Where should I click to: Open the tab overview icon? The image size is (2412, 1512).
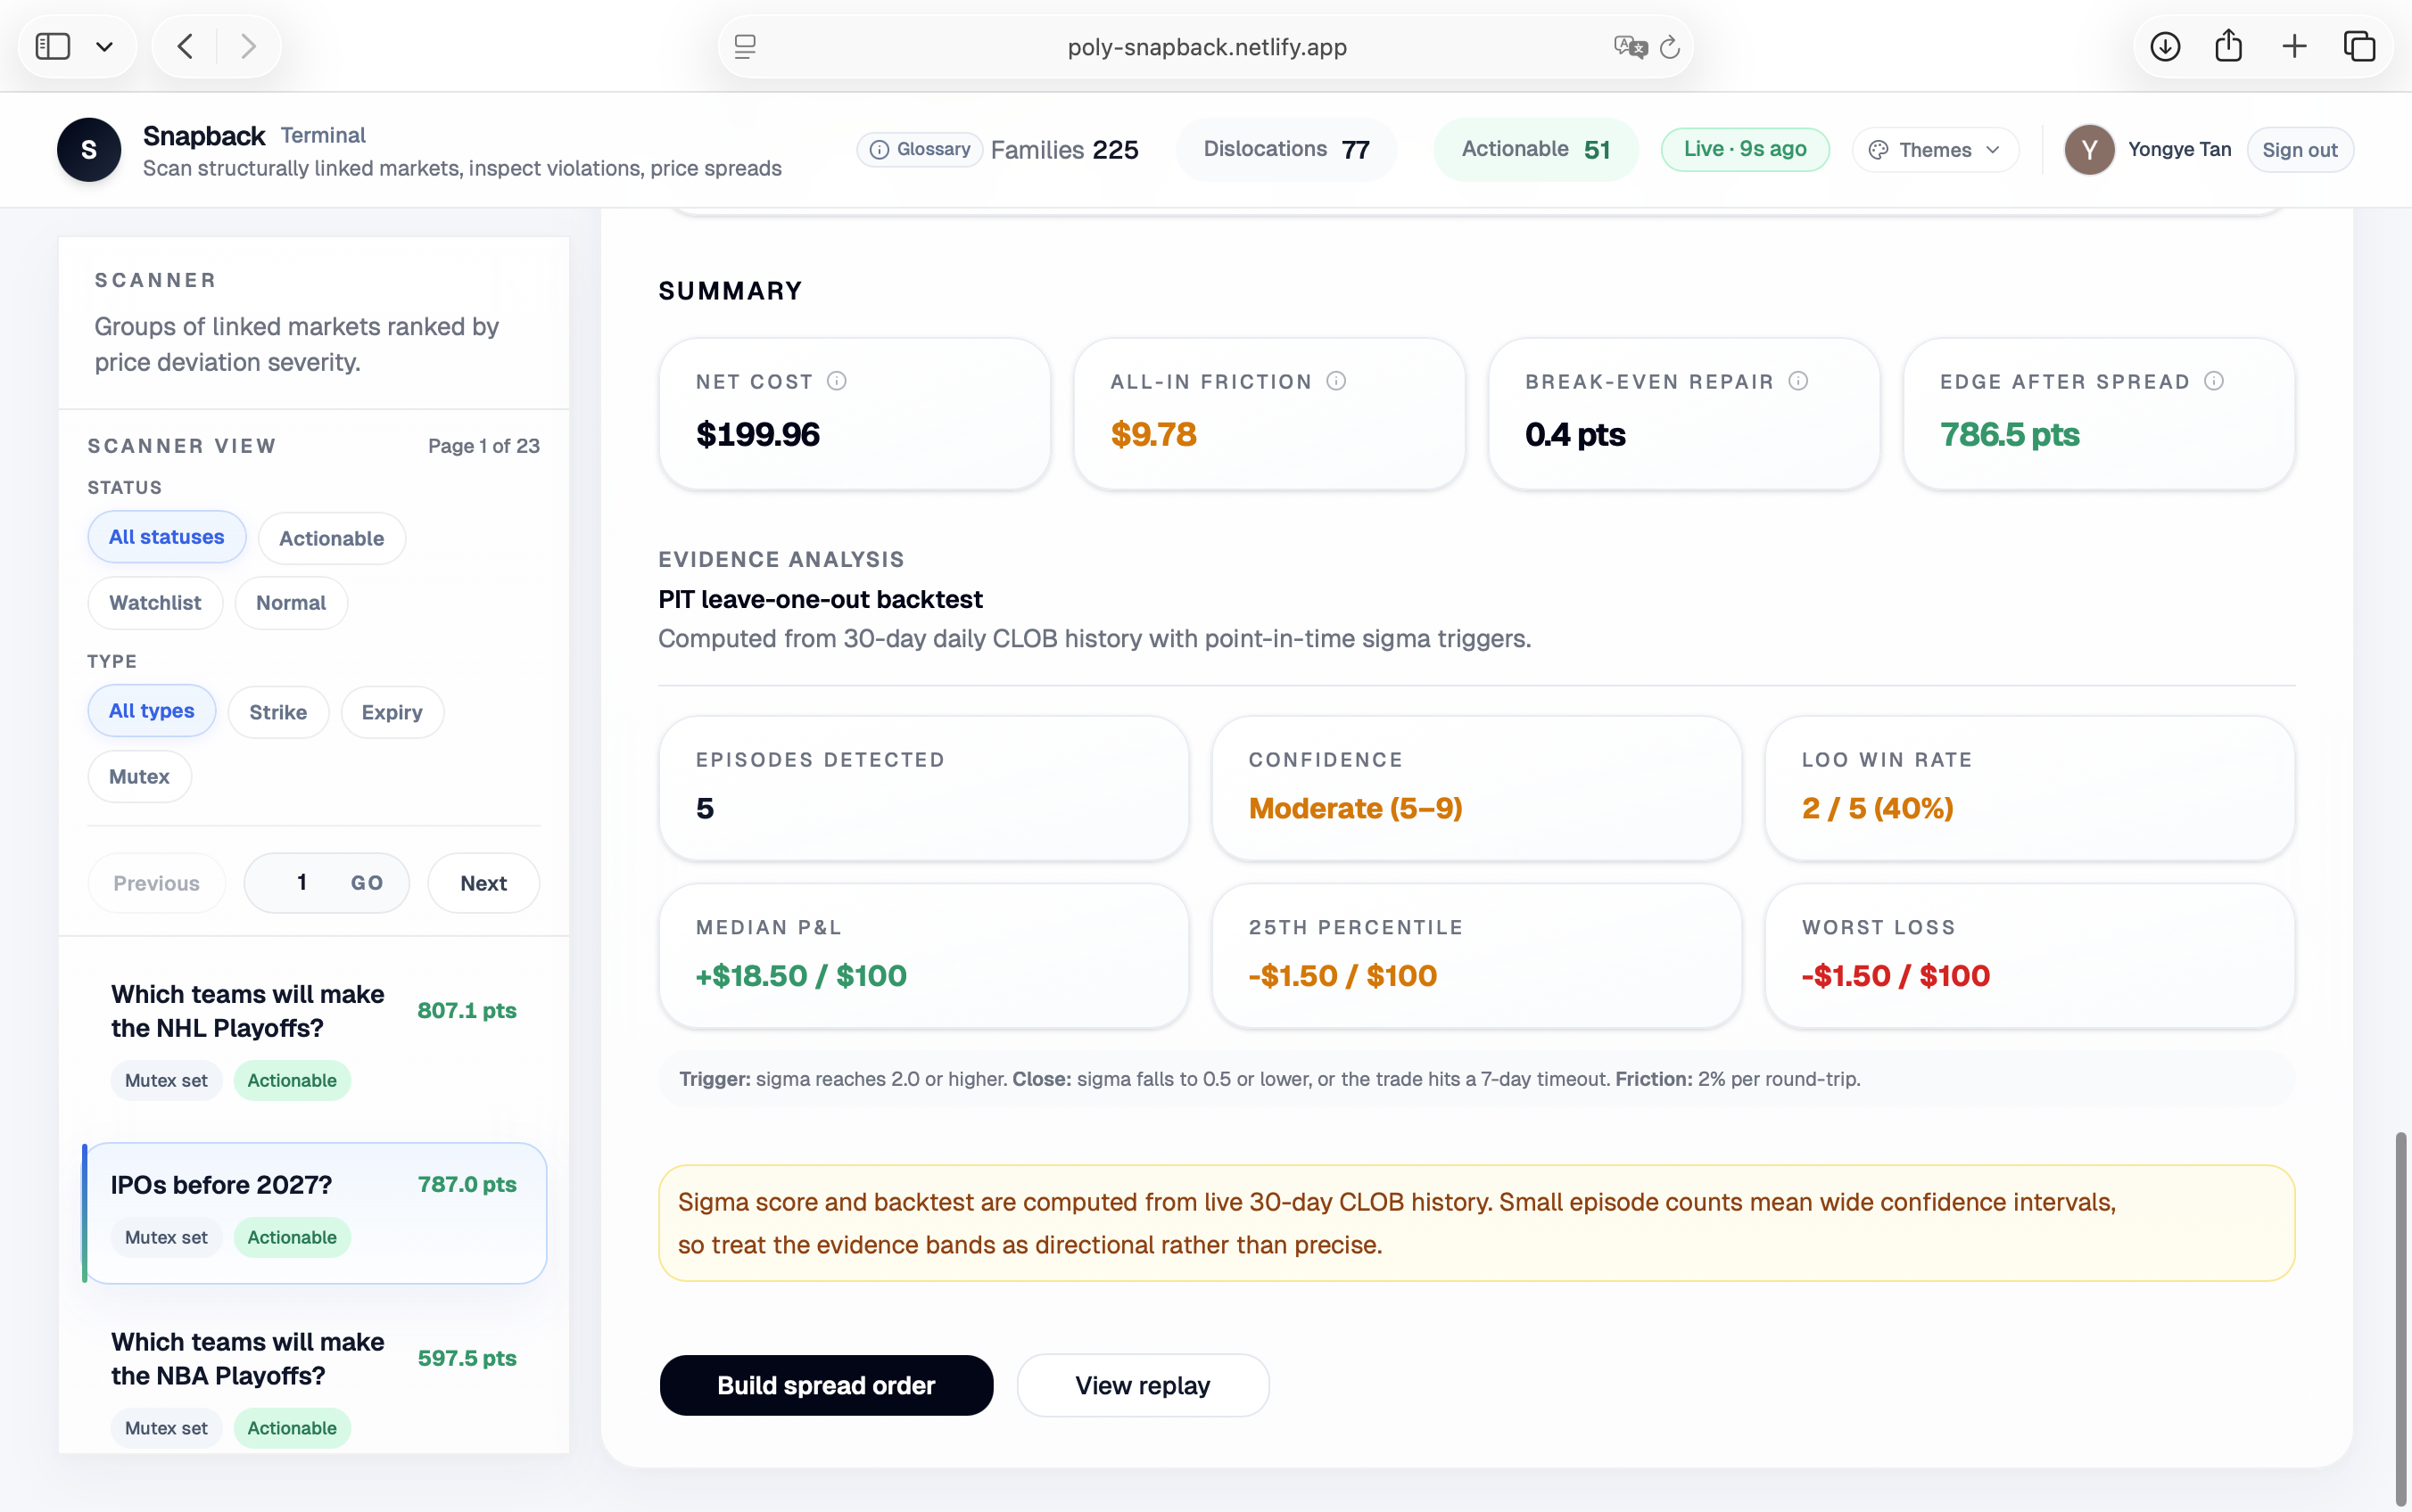click(x=2359, y=47)
